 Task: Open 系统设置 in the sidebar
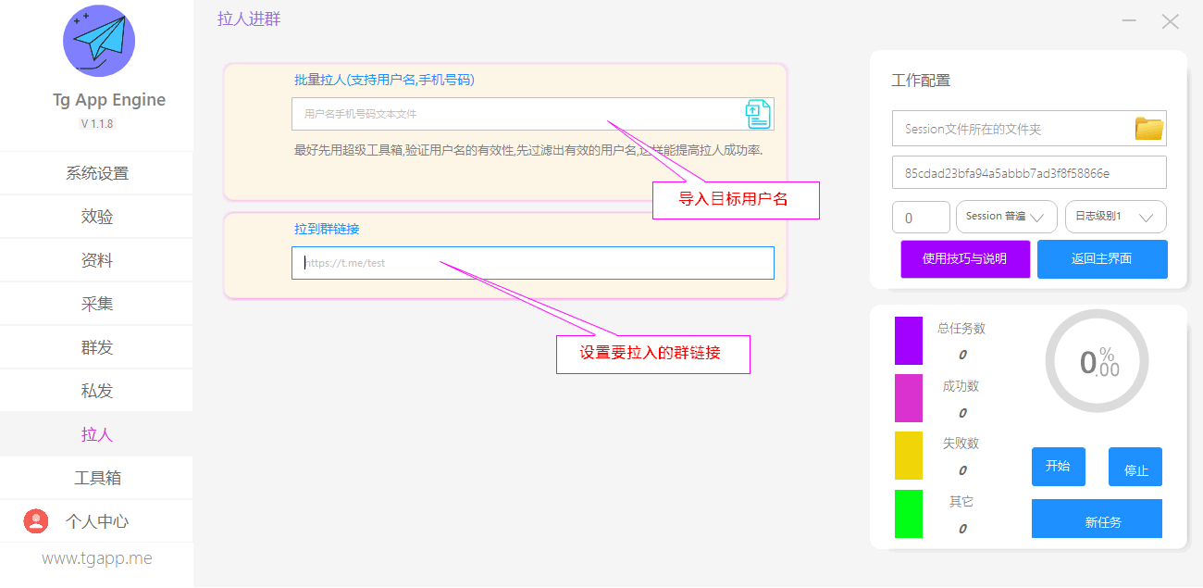[x=96, y=173]
